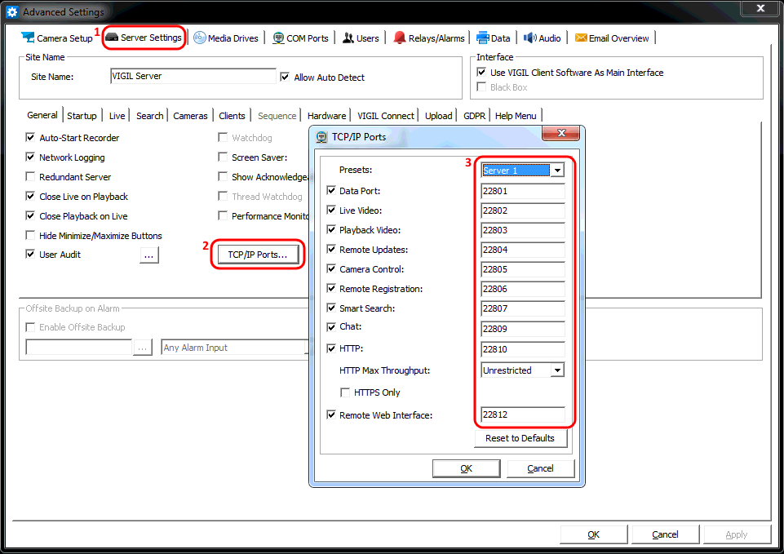
Task: Go to the Cameras tab
Action: tap(191, 116)
